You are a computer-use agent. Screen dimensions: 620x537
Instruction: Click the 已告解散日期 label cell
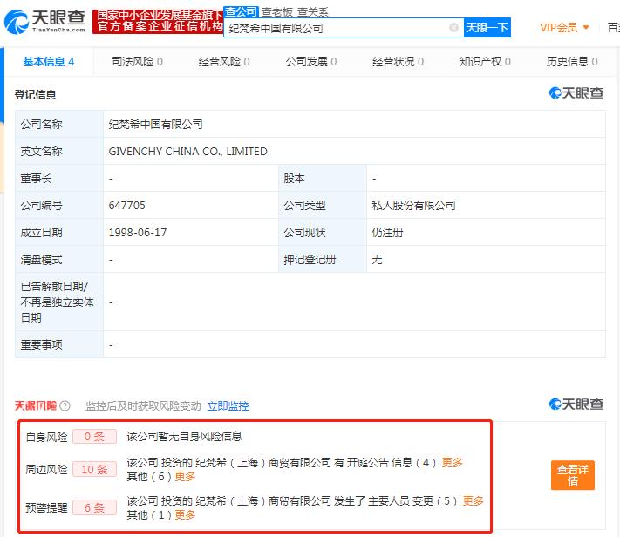pyautogui.click(x=59, y=302)
